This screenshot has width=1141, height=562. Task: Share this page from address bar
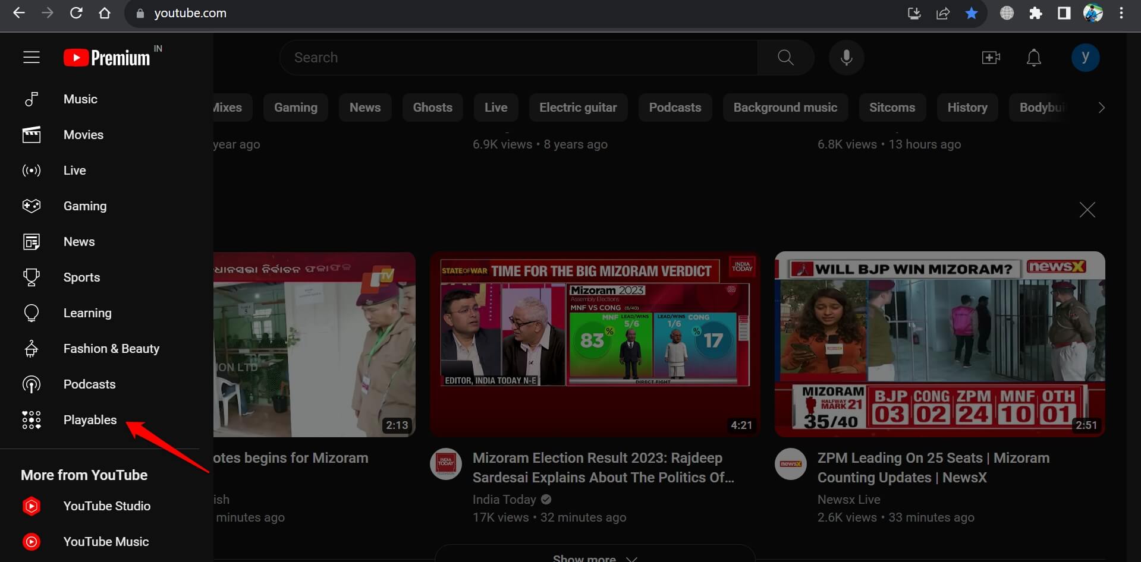943,13
